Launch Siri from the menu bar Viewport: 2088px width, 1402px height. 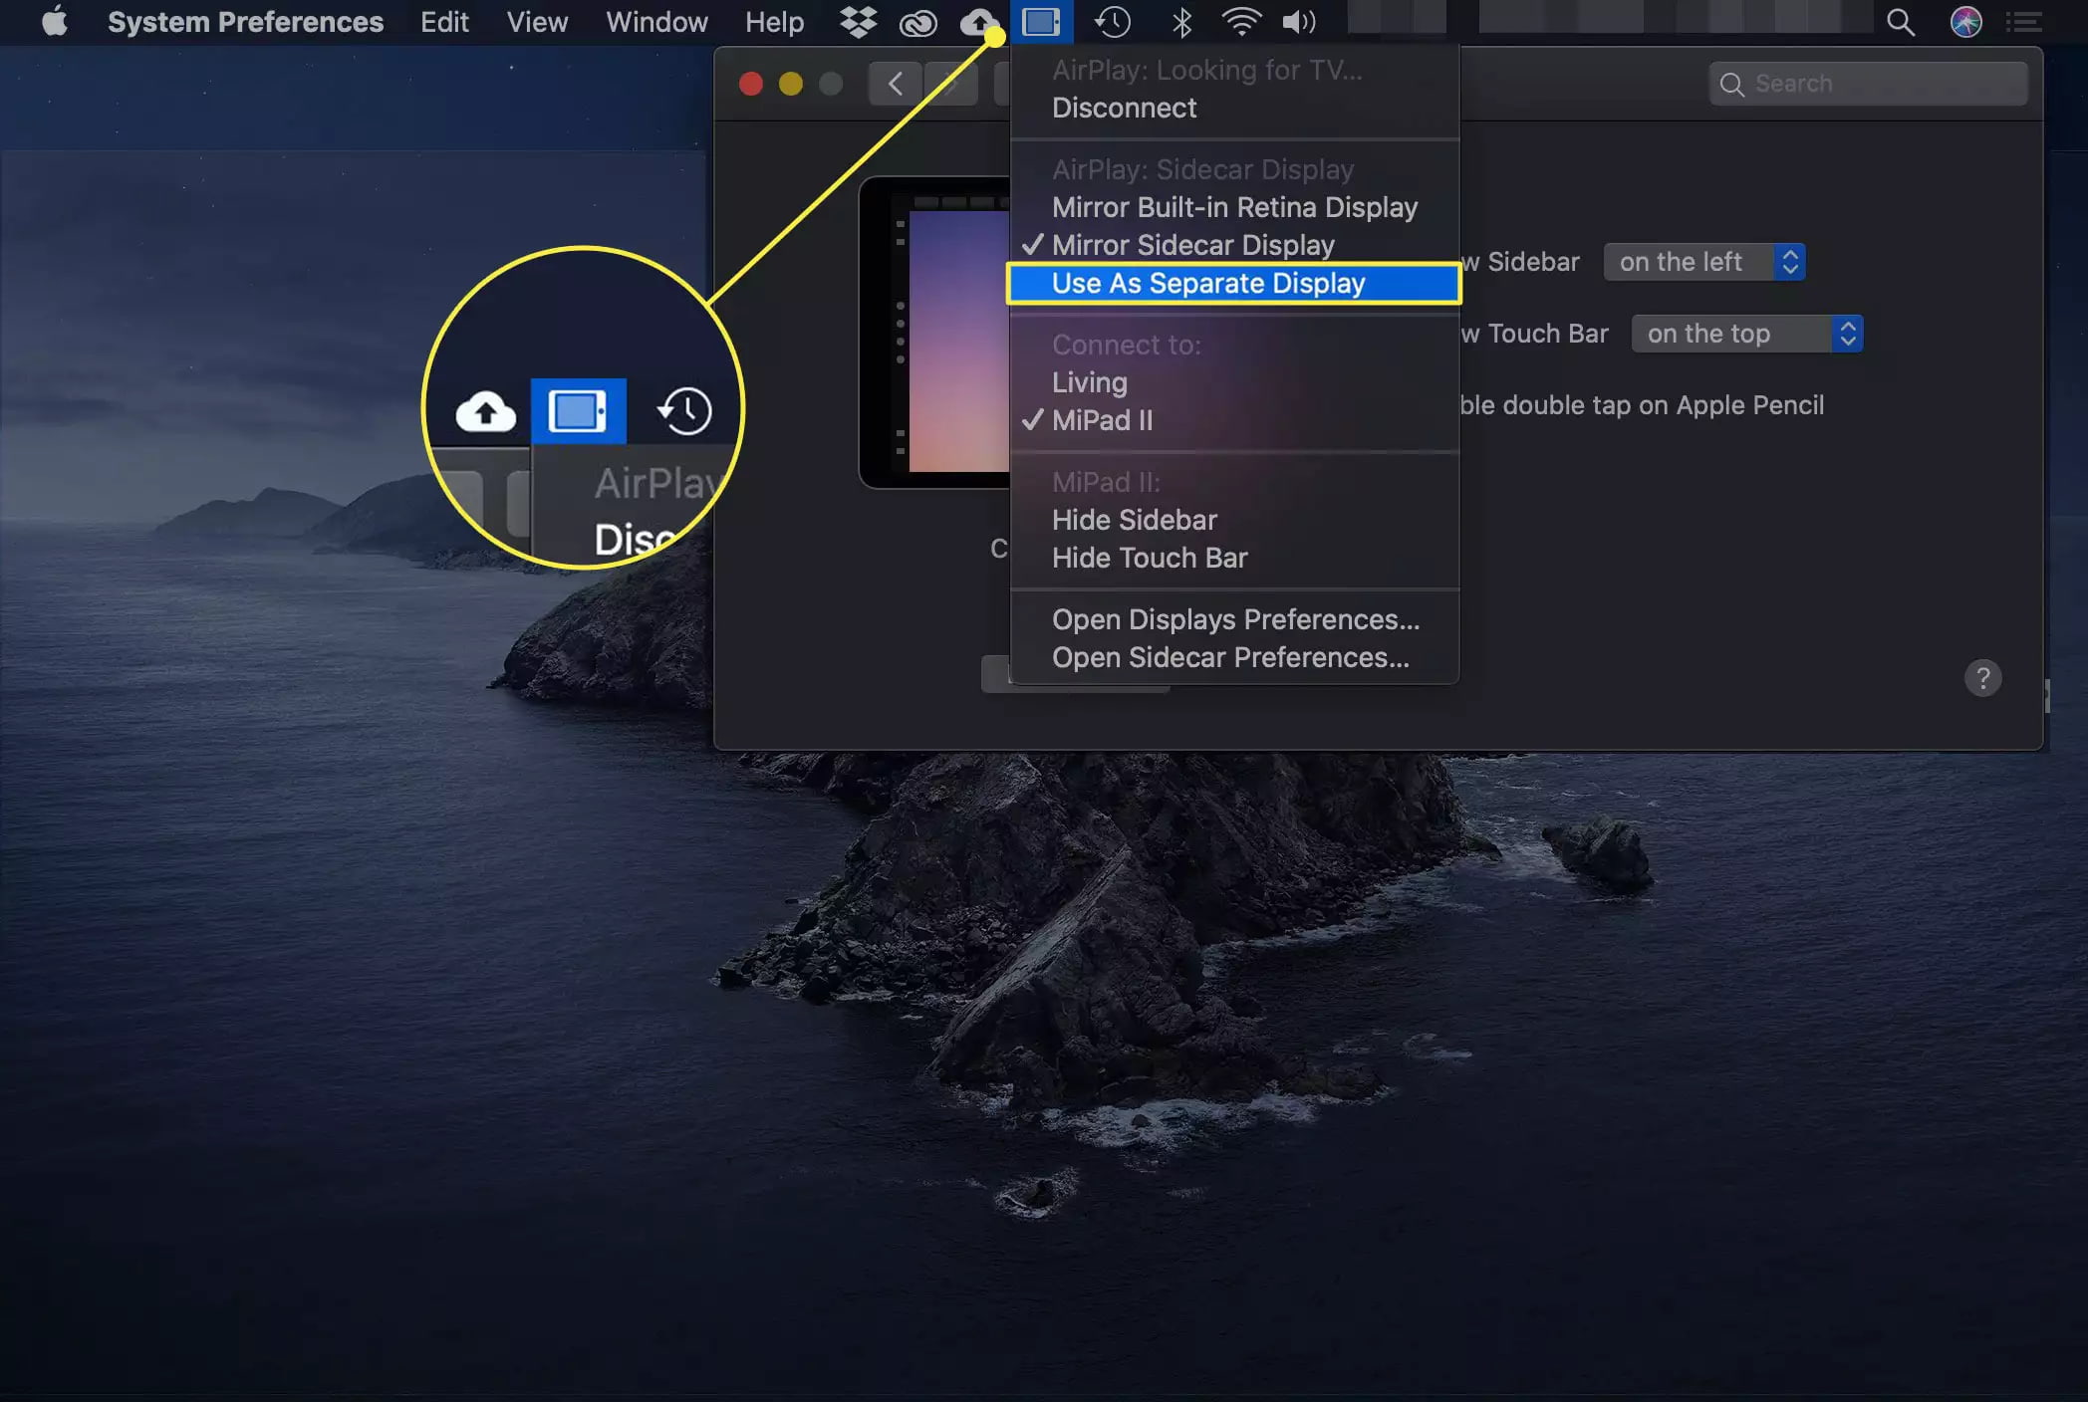click(x=1964, y=22)
